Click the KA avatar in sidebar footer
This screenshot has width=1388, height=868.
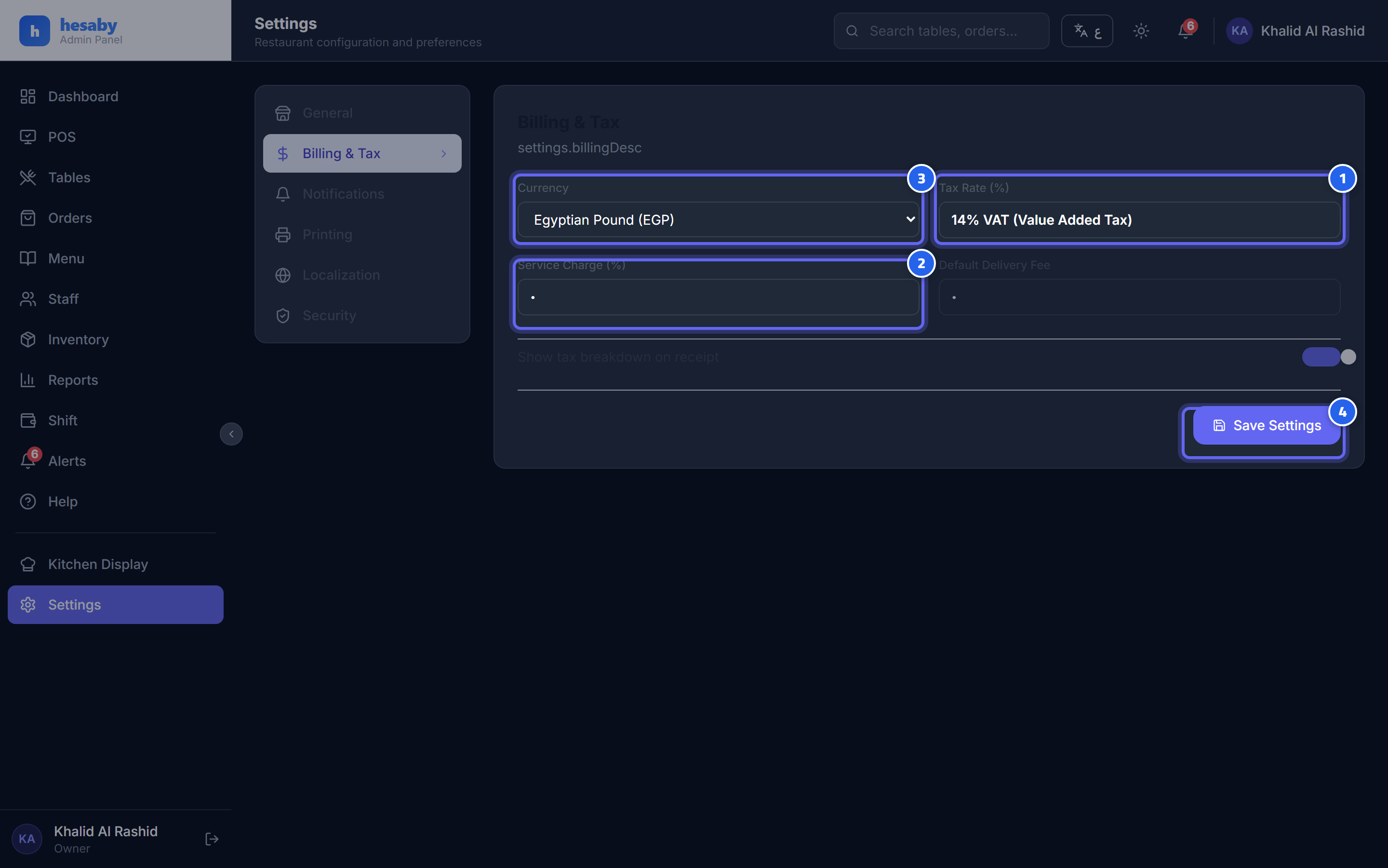[x=27, y=839]
